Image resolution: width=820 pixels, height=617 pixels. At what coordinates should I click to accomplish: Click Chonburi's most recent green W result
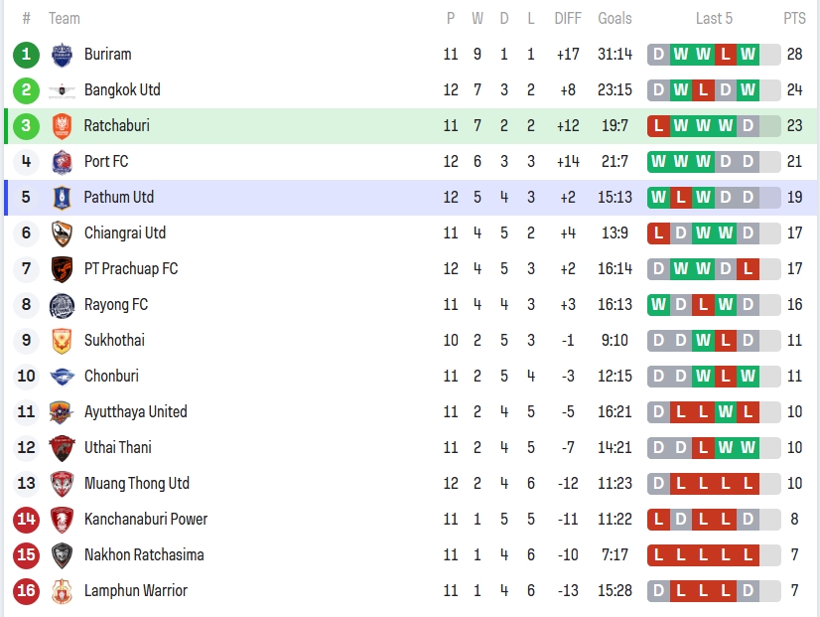point(748,377)
